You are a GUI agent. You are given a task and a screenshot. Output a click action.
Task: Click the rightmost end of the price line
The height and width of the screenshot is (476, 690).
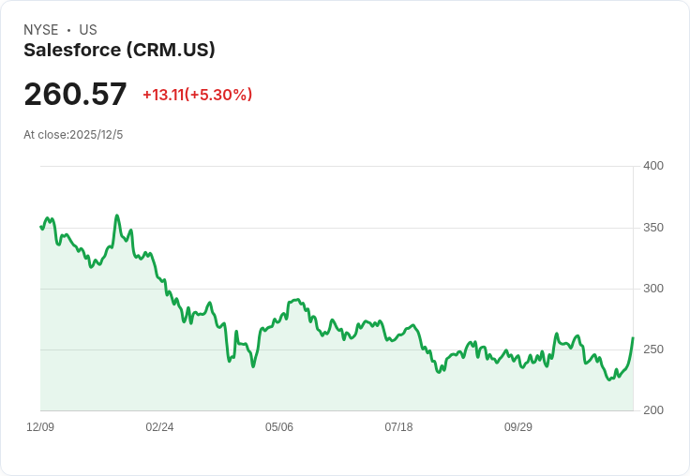point(633,337)
